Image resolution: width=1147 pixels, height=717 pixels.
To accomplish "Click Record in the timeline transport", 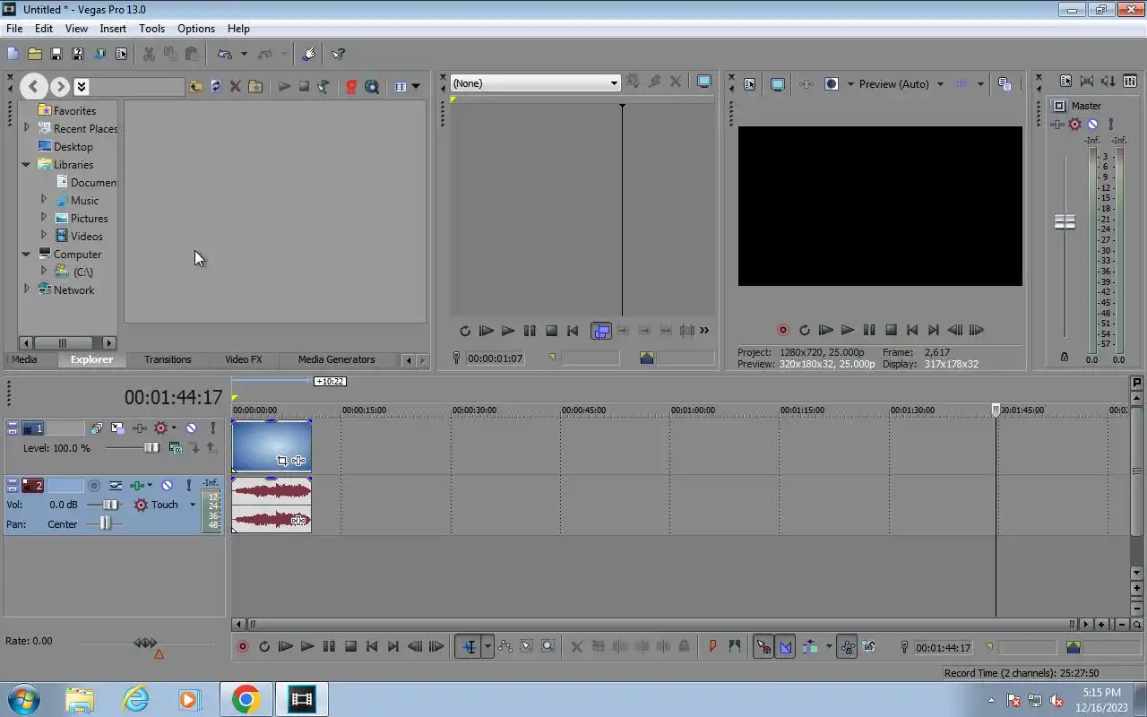I will (242, 646).
